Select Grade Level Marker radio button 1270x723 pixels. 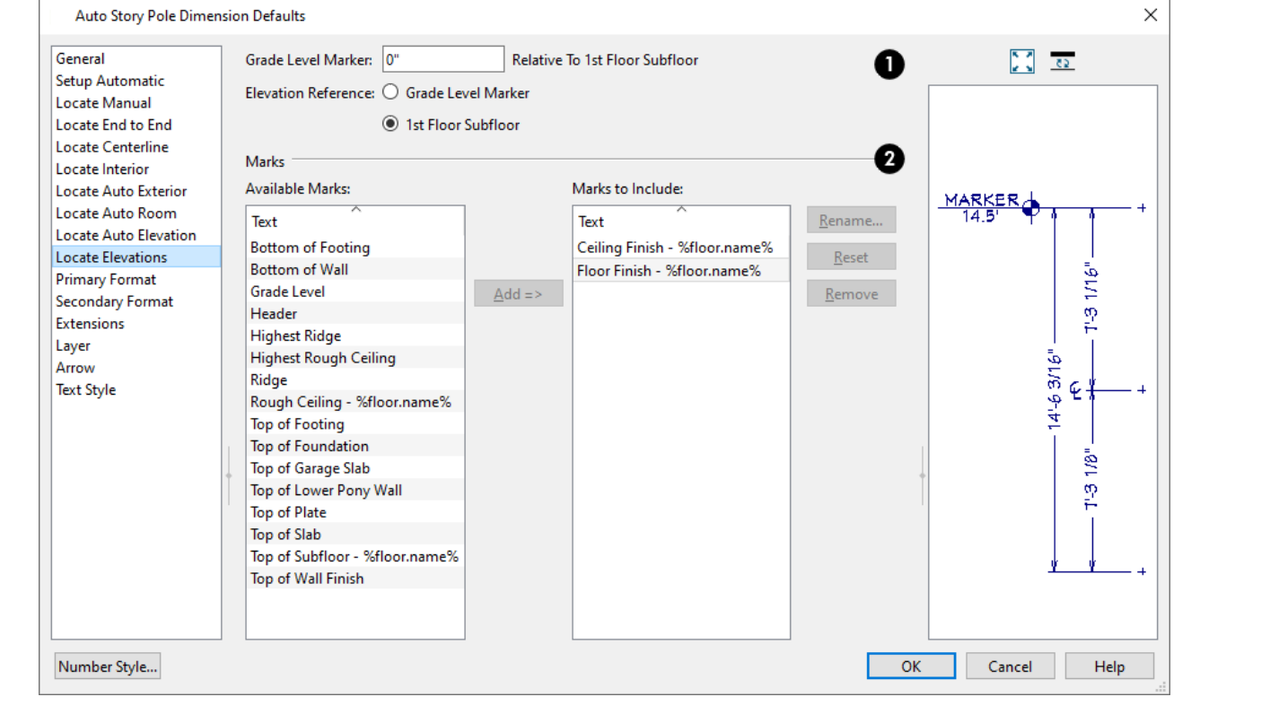(390, 92)
